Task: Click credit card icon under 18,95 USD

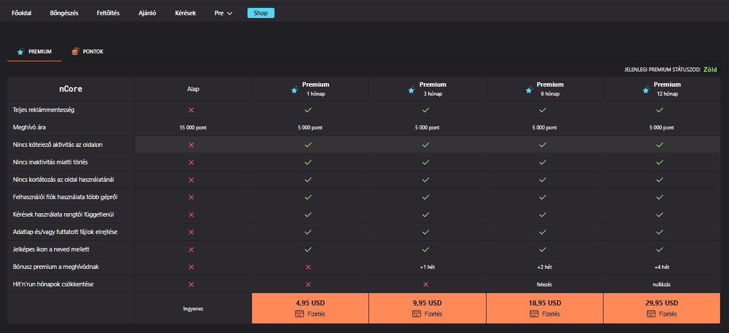Action: (534, 314)
